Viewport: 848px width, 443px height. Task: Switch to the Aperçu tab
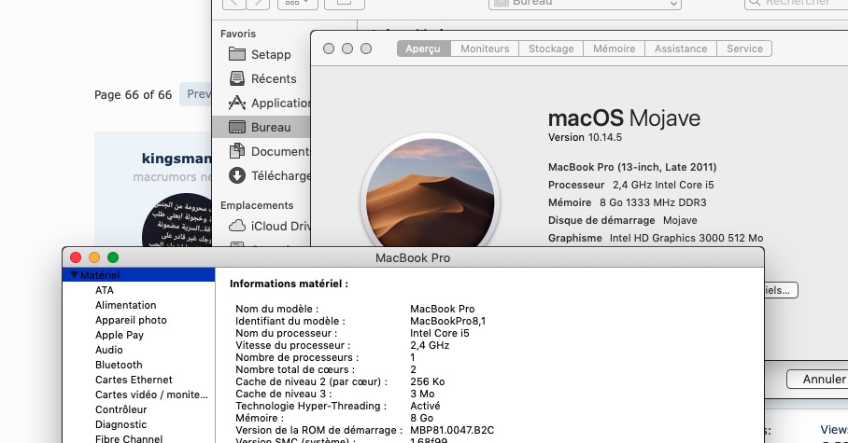point(423,48)
